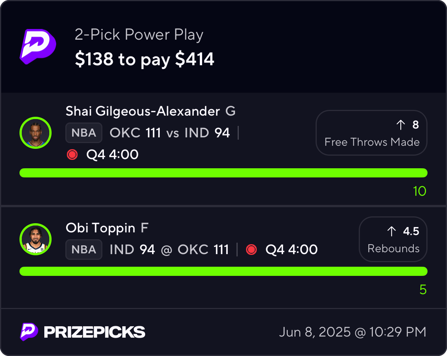This screenshot has height=356, width=447.
Task: Select the NBA badge in Shai's row
Action: pyautogui.click(x=84, y=133)
